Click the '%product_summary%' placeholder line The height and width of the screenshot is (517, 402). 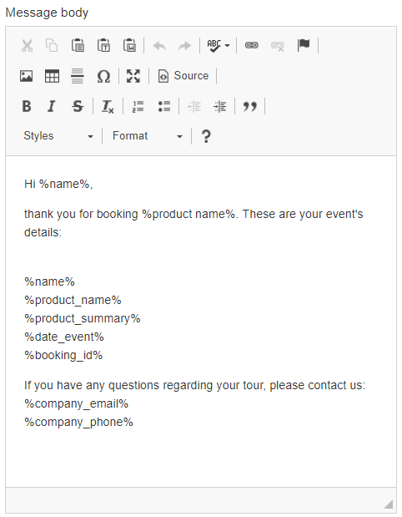coord(83,318)
